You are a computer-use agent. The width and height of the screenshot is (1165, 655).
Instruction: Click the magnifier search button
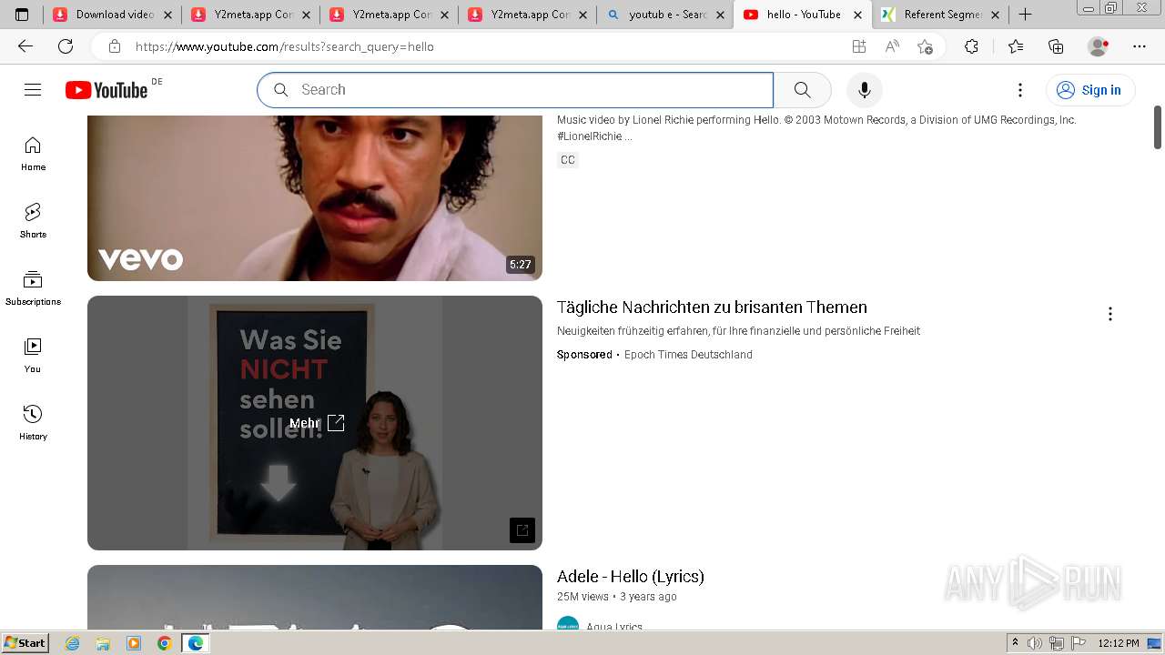tap(802, 89)
